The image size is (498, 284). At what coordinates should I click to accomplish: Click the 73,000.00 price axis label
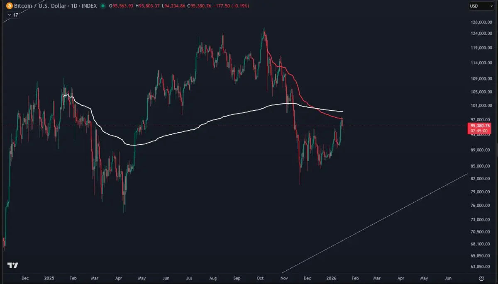[481, 220]
